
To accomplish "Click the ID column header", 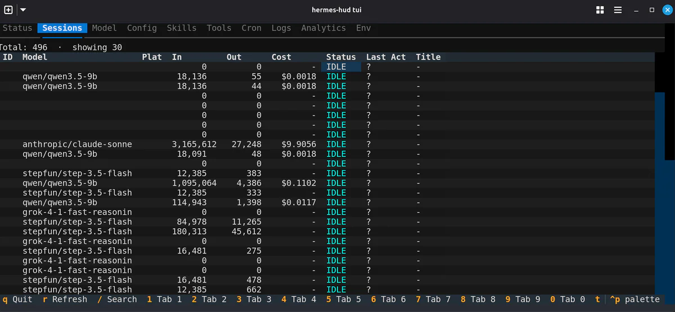I will 8,57.
